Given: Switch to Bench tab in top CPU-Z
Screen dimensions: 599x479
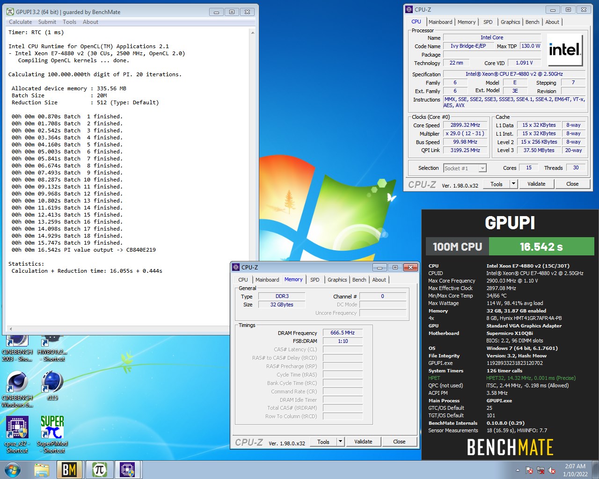Looking at the screenshot, I should 532,22.
